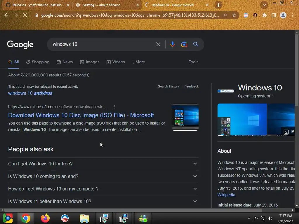Go back using the browser back arrow

tap(6, 15)
